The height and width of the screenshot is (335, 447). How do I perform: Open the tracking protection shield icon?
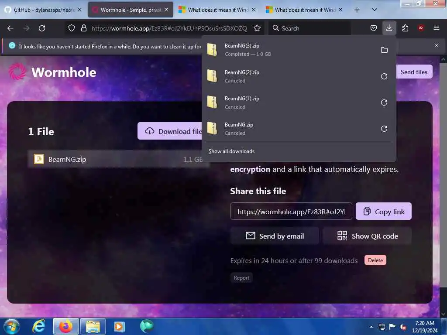[x=72, y=28]
